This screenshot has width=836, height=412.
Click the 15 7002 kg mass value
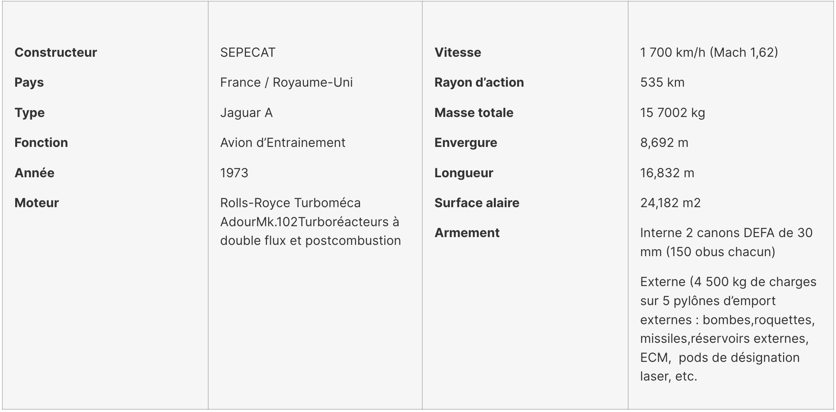(x=673, y=113)
